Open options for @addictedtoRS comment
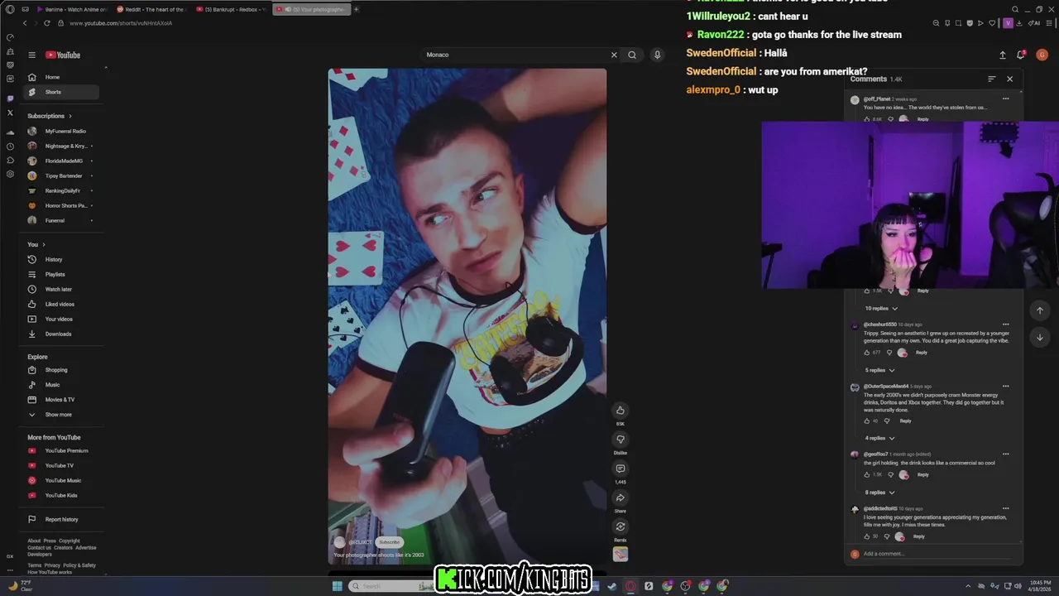The width and height of the screenshot is (1059, 596). click(x=1005, y=508)
